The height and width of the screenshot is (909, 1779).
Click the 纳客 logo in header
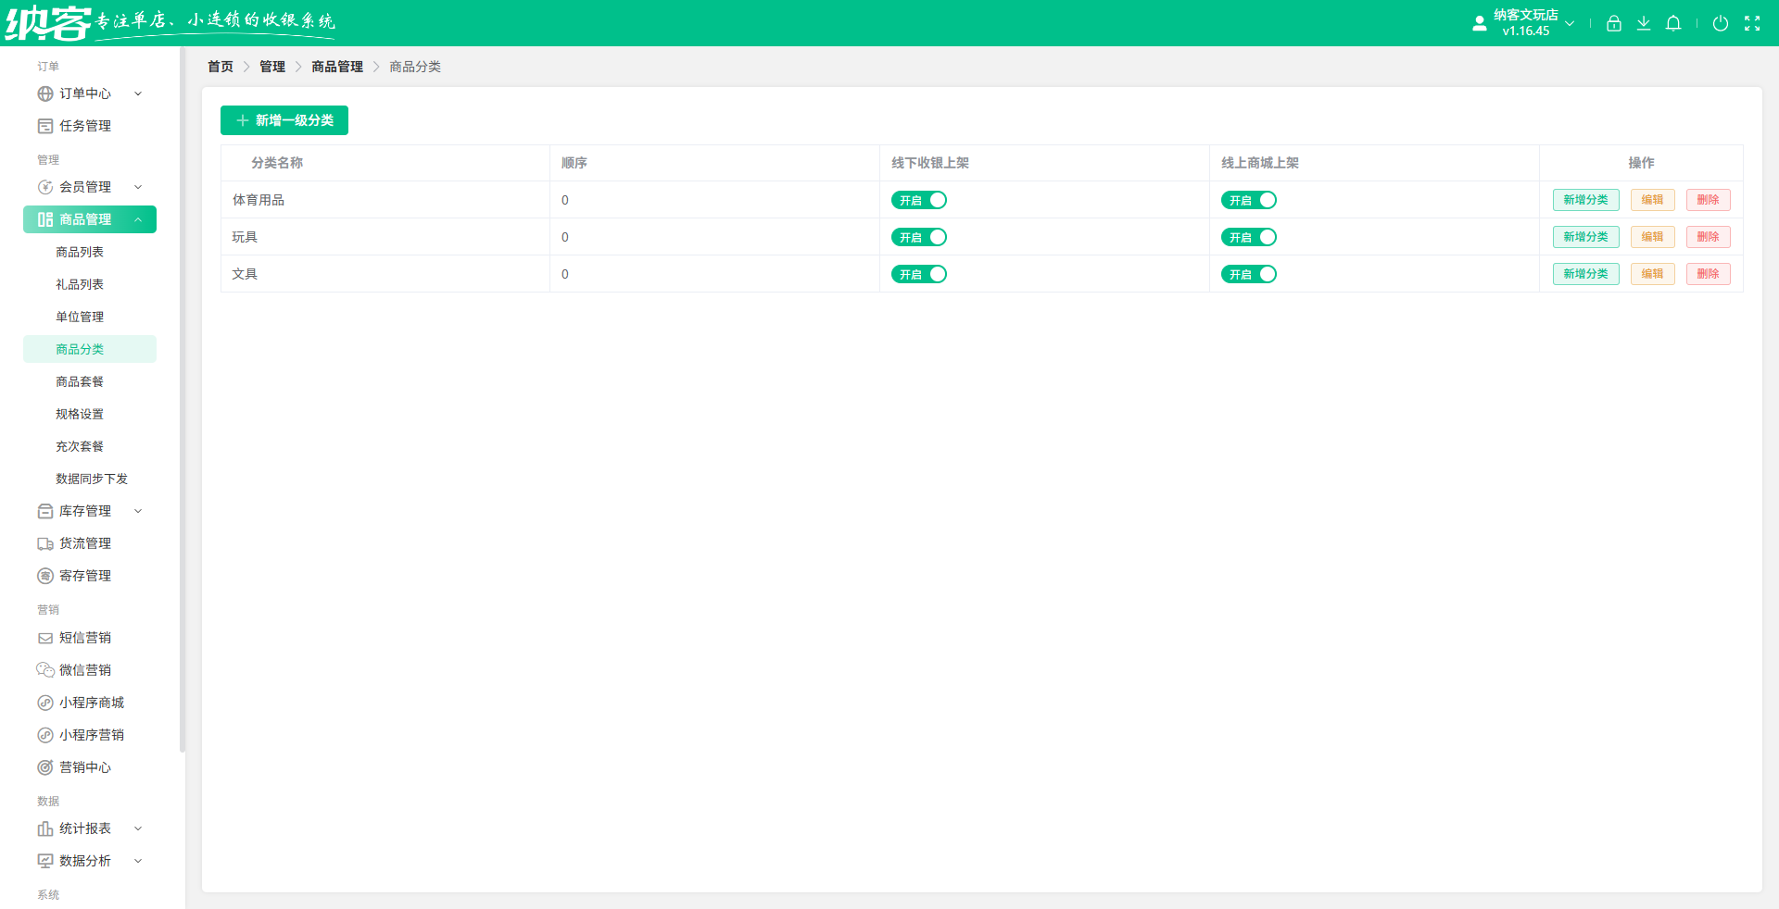[48, 23]
